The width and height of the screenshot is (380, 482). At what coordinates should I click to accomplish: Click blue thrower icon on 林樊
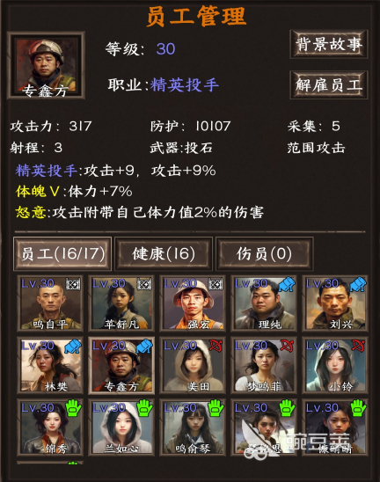pos(72,347)
